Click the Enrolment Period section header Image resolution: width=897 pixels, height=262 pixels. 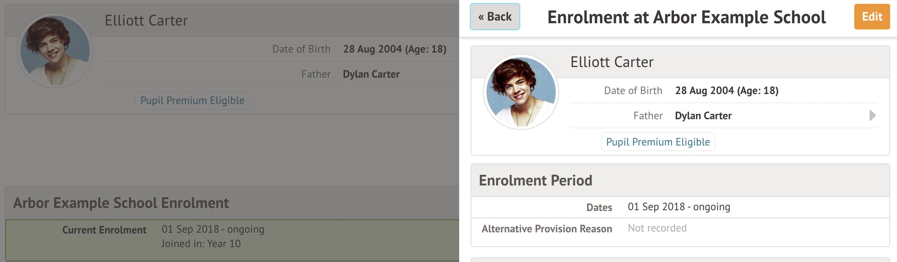click(535, 181)
